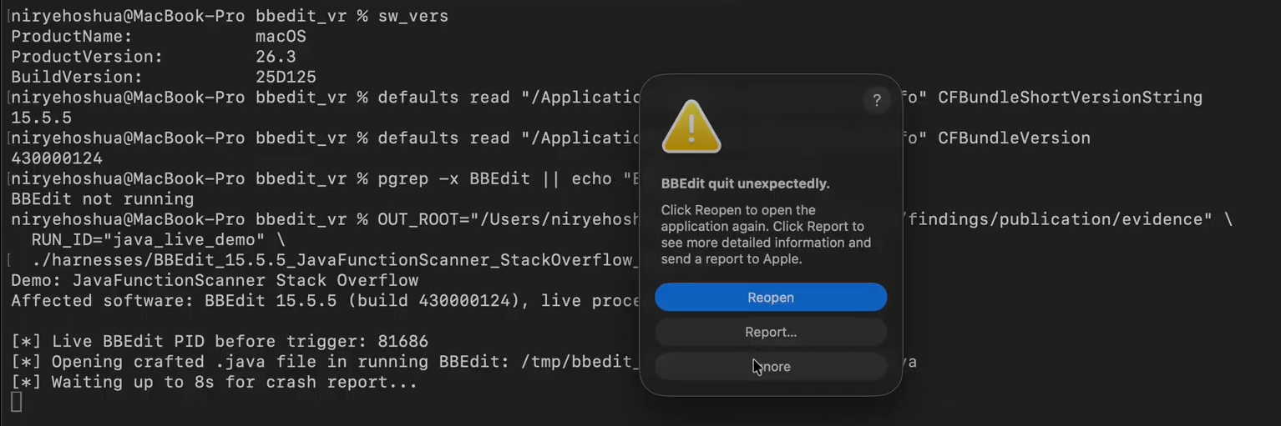Select the dialog's 'Click Reopen to open' paragraph
1281x426 pixels.
pos(766,234)
